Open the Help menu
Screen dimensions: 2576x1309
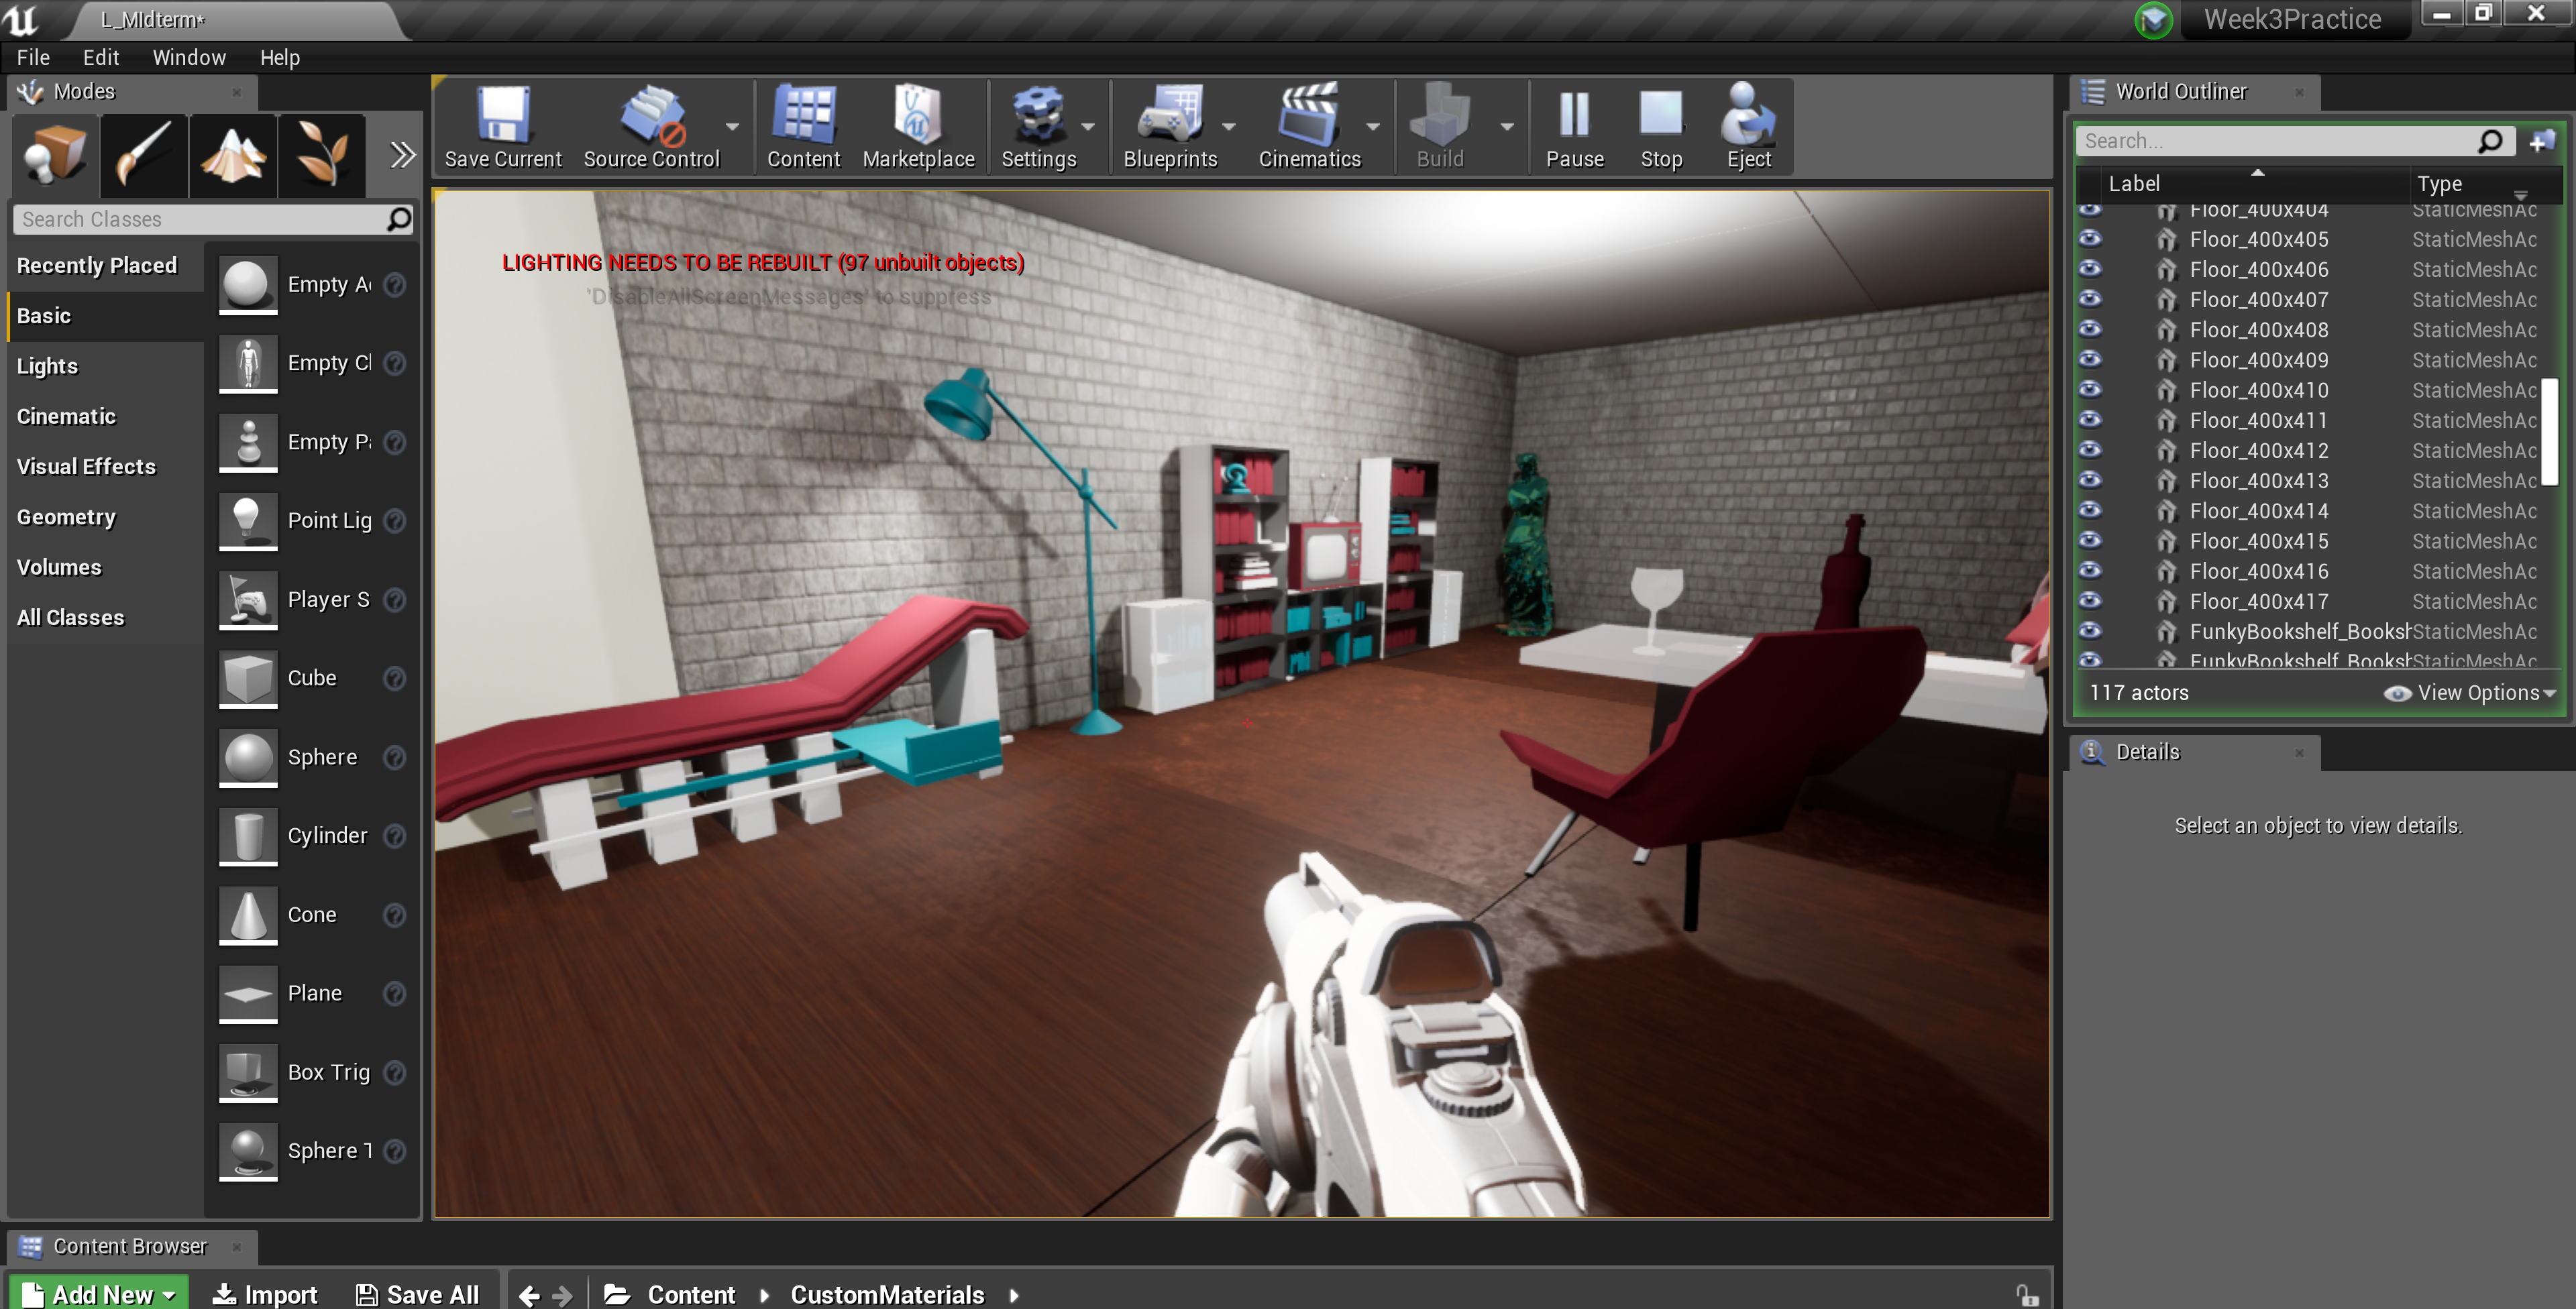(280, 57)
